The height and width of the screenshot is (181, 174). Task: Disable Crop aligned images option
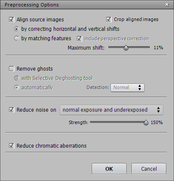pos(109,19)
